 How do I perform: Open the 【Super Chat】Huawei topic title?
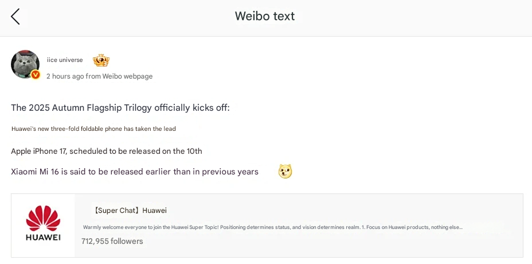pos(129,211)
